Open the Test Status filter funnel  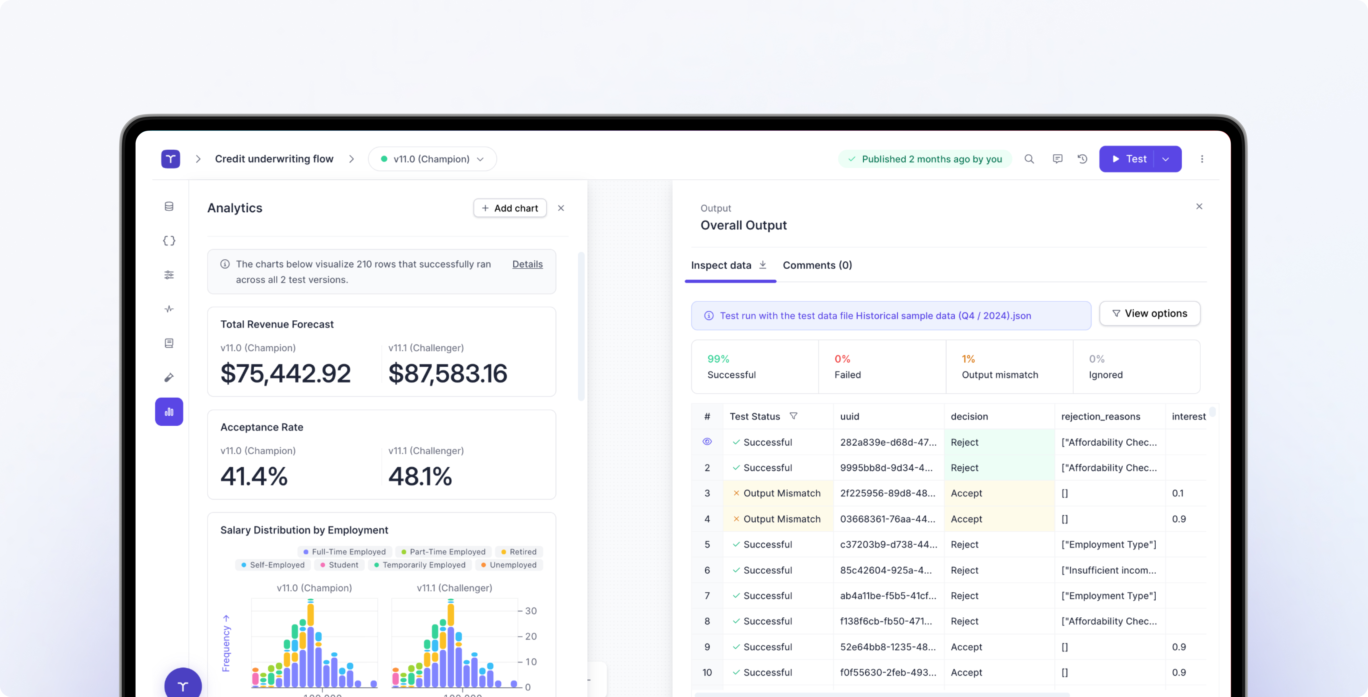point(793,416)
